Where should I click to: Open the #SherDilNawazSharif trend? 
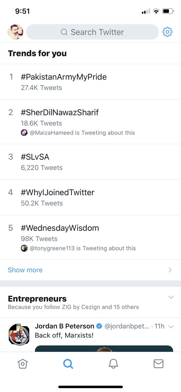90,122
